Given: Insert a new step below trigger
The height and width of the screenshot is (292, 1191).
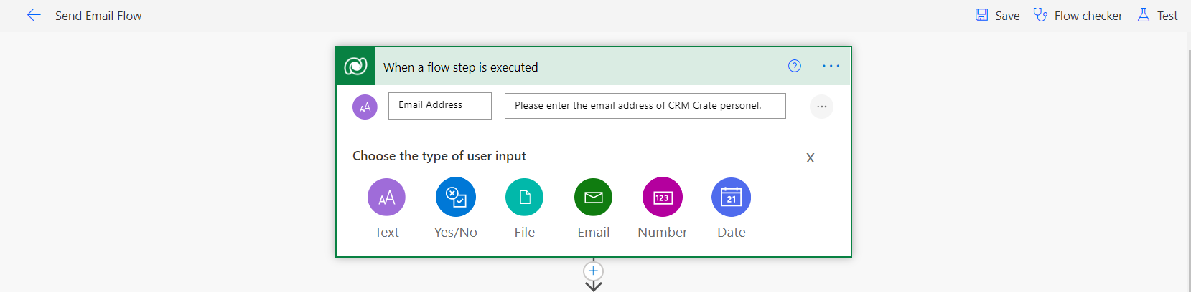Looking at the screenshot, I should pyautogui.click(x=593, y=271).
